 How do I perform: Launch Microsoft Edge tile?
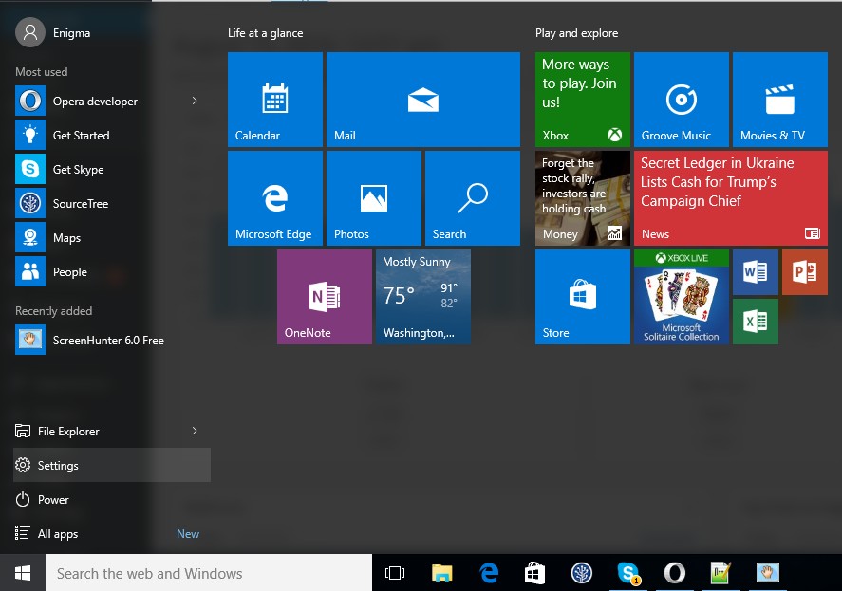tap(275, 198)
